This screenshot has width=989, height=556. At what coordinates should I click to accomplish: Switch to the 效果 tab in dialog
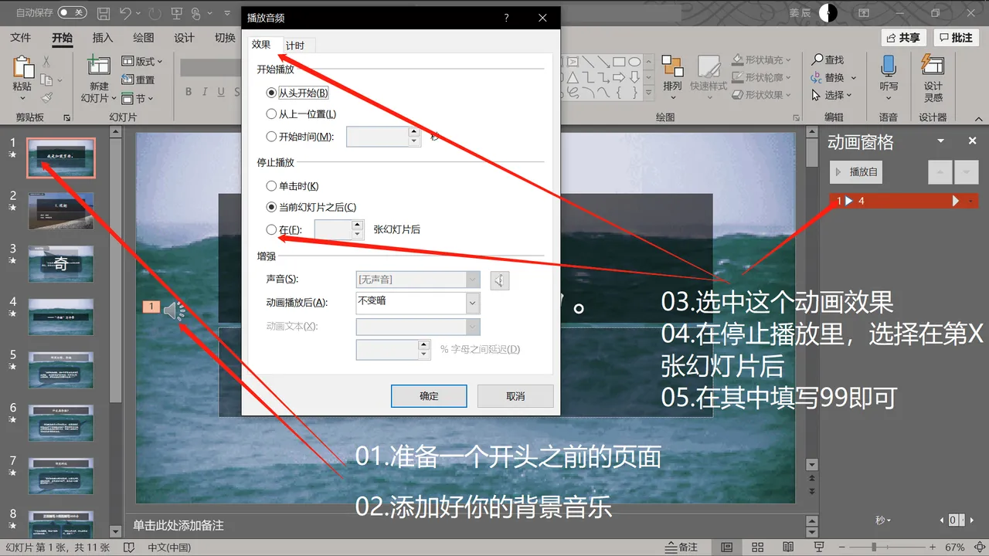point(261,45)
